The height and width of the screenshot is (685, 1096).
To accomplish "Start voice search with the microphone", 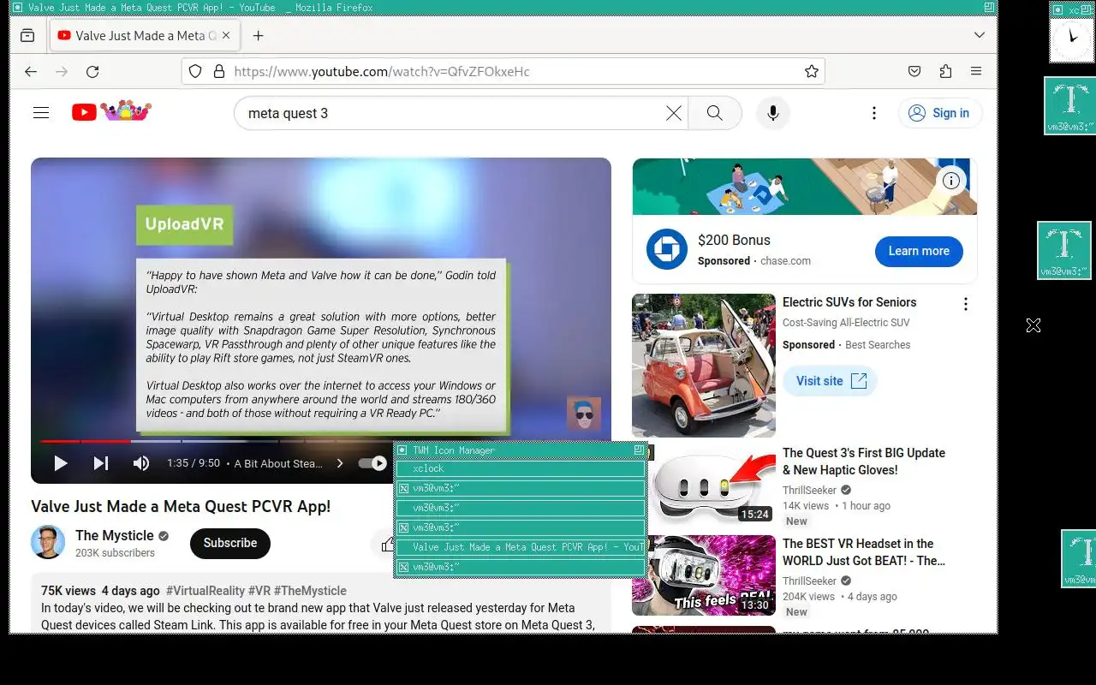I will pyautogui.click(x=773, y=113).
